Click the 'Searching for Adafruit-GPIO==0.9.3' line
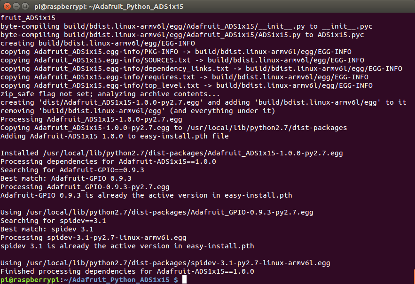Viewport: 415px width, 284px height. (x=72, y=170)
